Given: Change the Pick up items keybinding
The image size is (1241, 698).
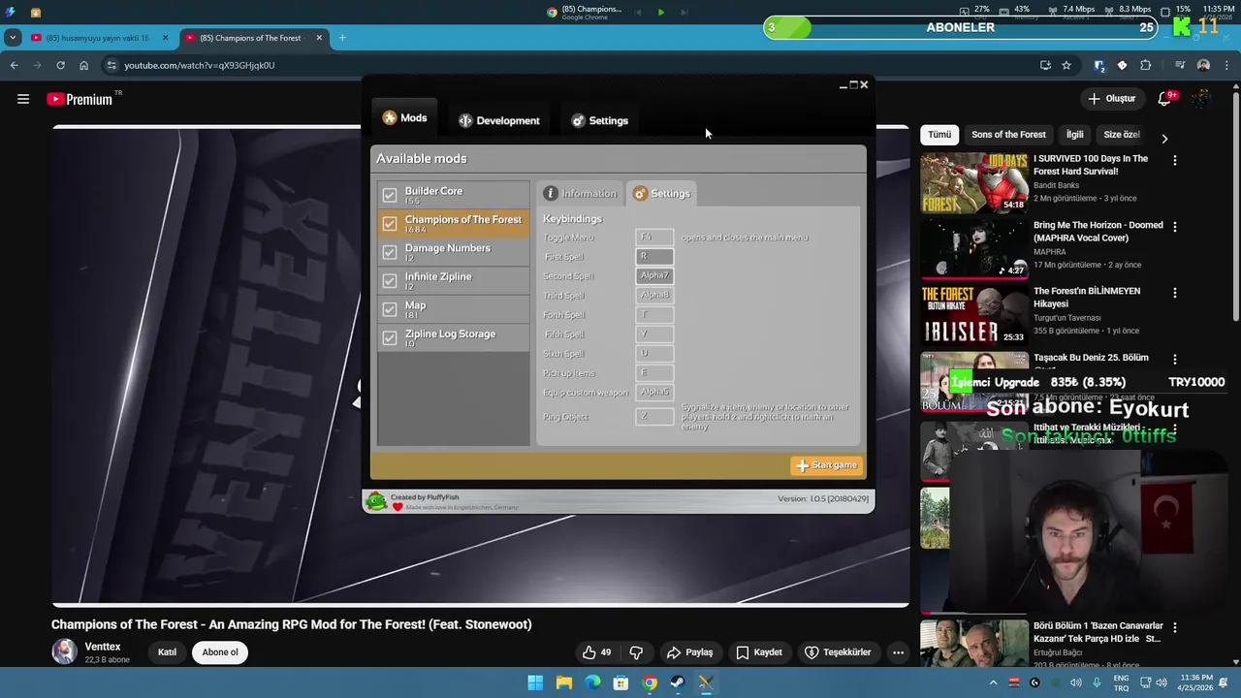Looking at the screenshot, I should pyautogui.click(x=654, y=372).
